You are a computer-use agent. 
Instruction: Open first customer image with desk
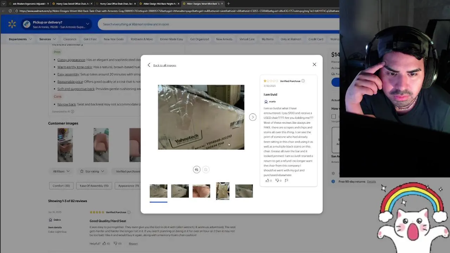point(65,145)
